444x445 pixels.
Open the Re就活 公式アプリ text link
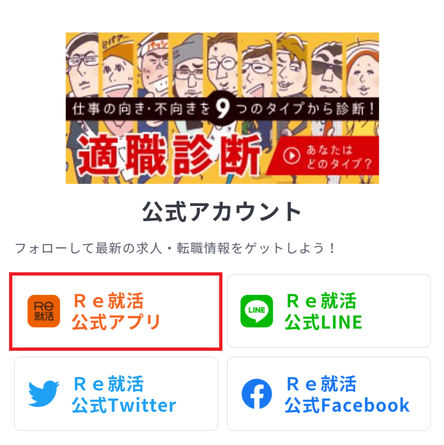(116, 311)
